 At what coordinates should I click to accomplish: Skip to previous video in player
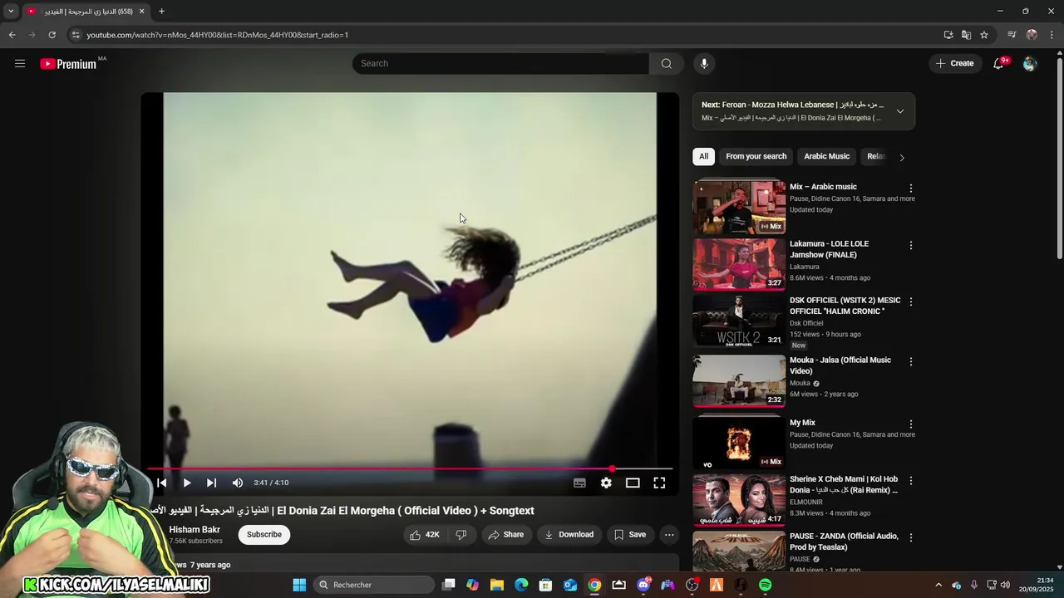[x=162, y=483]
